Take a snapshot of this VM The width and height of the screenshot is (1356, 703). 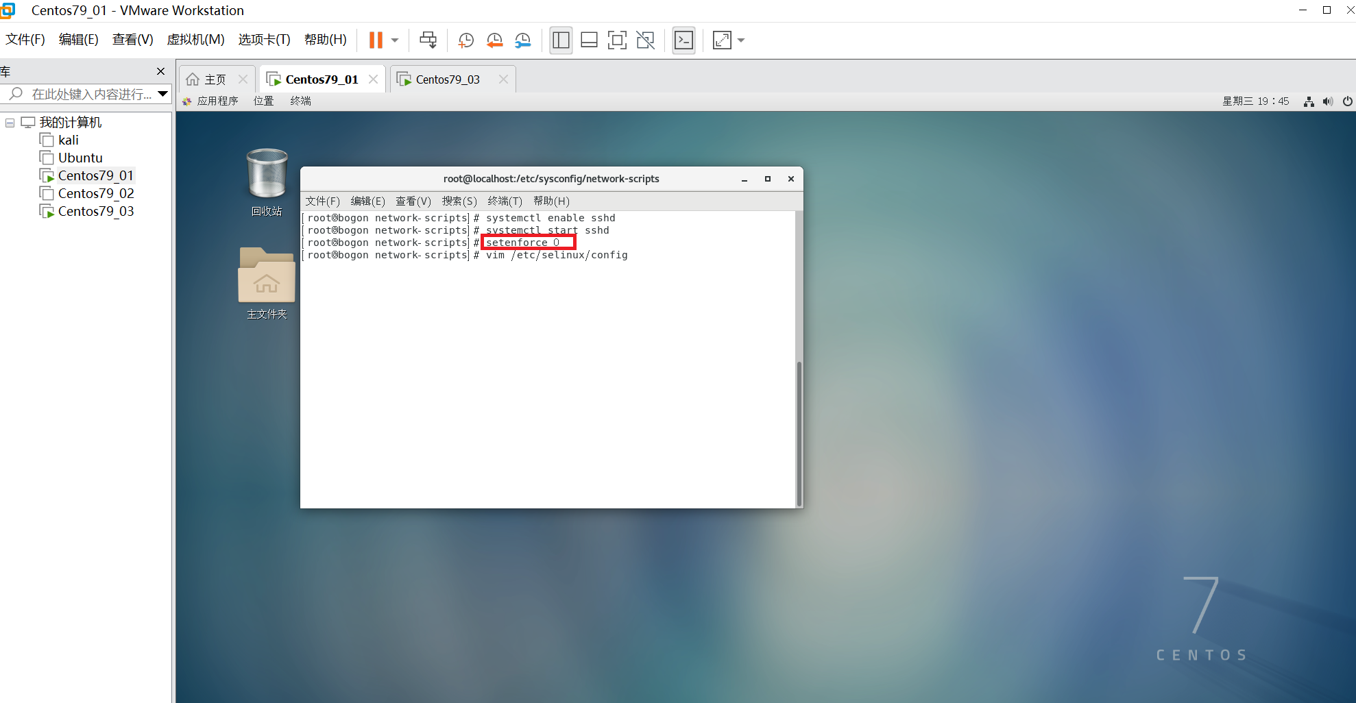pos(466,40)
